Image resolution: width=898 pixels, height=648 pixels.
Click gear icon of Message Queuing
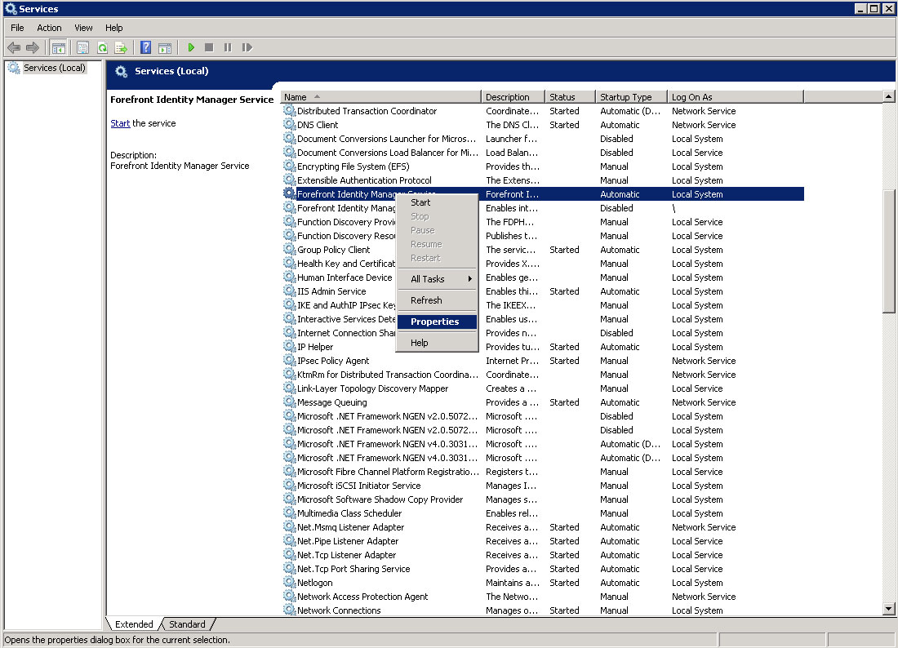(290, 402)
